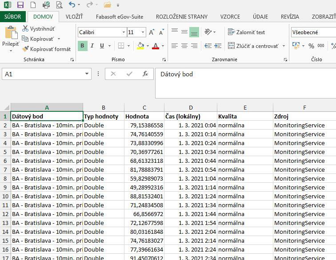Align cell text right
Viewport: 336px width, 260px height.
click(194, 46)
